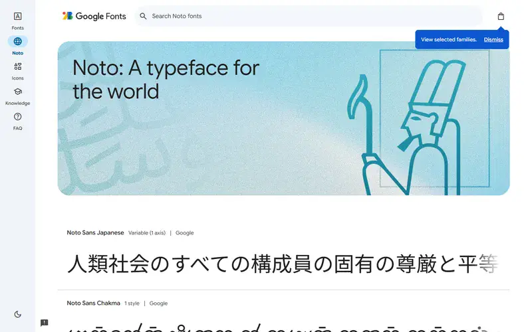Screen dimensions: 532x332
Task: Click the 'Variable (1 axis)' label
Action: [147, 233]
